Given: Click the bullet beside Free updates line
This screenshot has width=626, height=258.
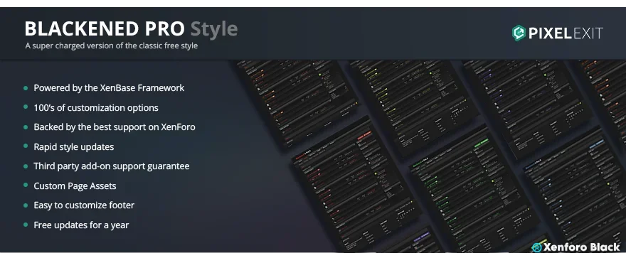Looking at the screenshot, I should click(x=26, y=225).
